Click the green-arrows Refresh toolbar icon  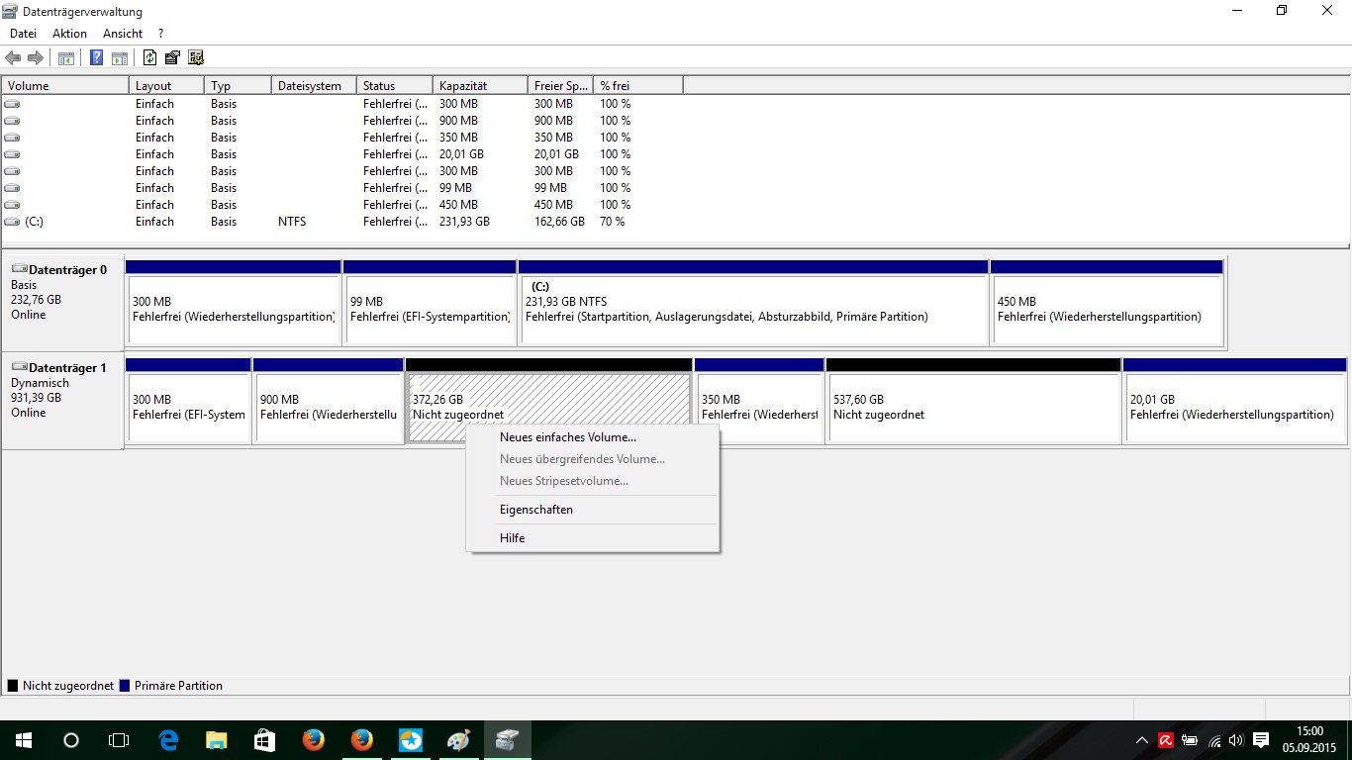[149, 57]
